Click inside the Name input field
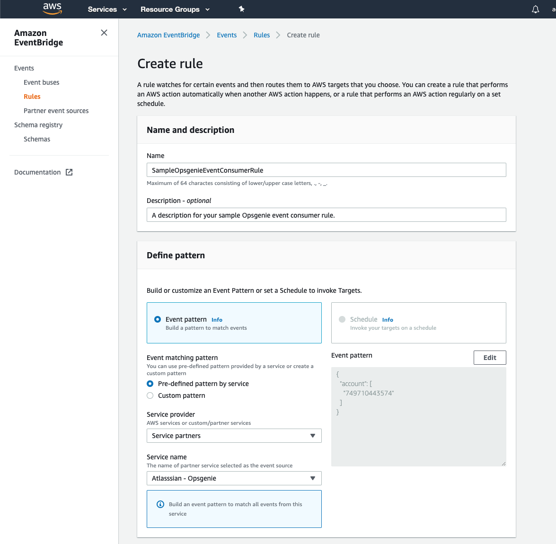Screen dimensions: 556x544 pos(326,169)
